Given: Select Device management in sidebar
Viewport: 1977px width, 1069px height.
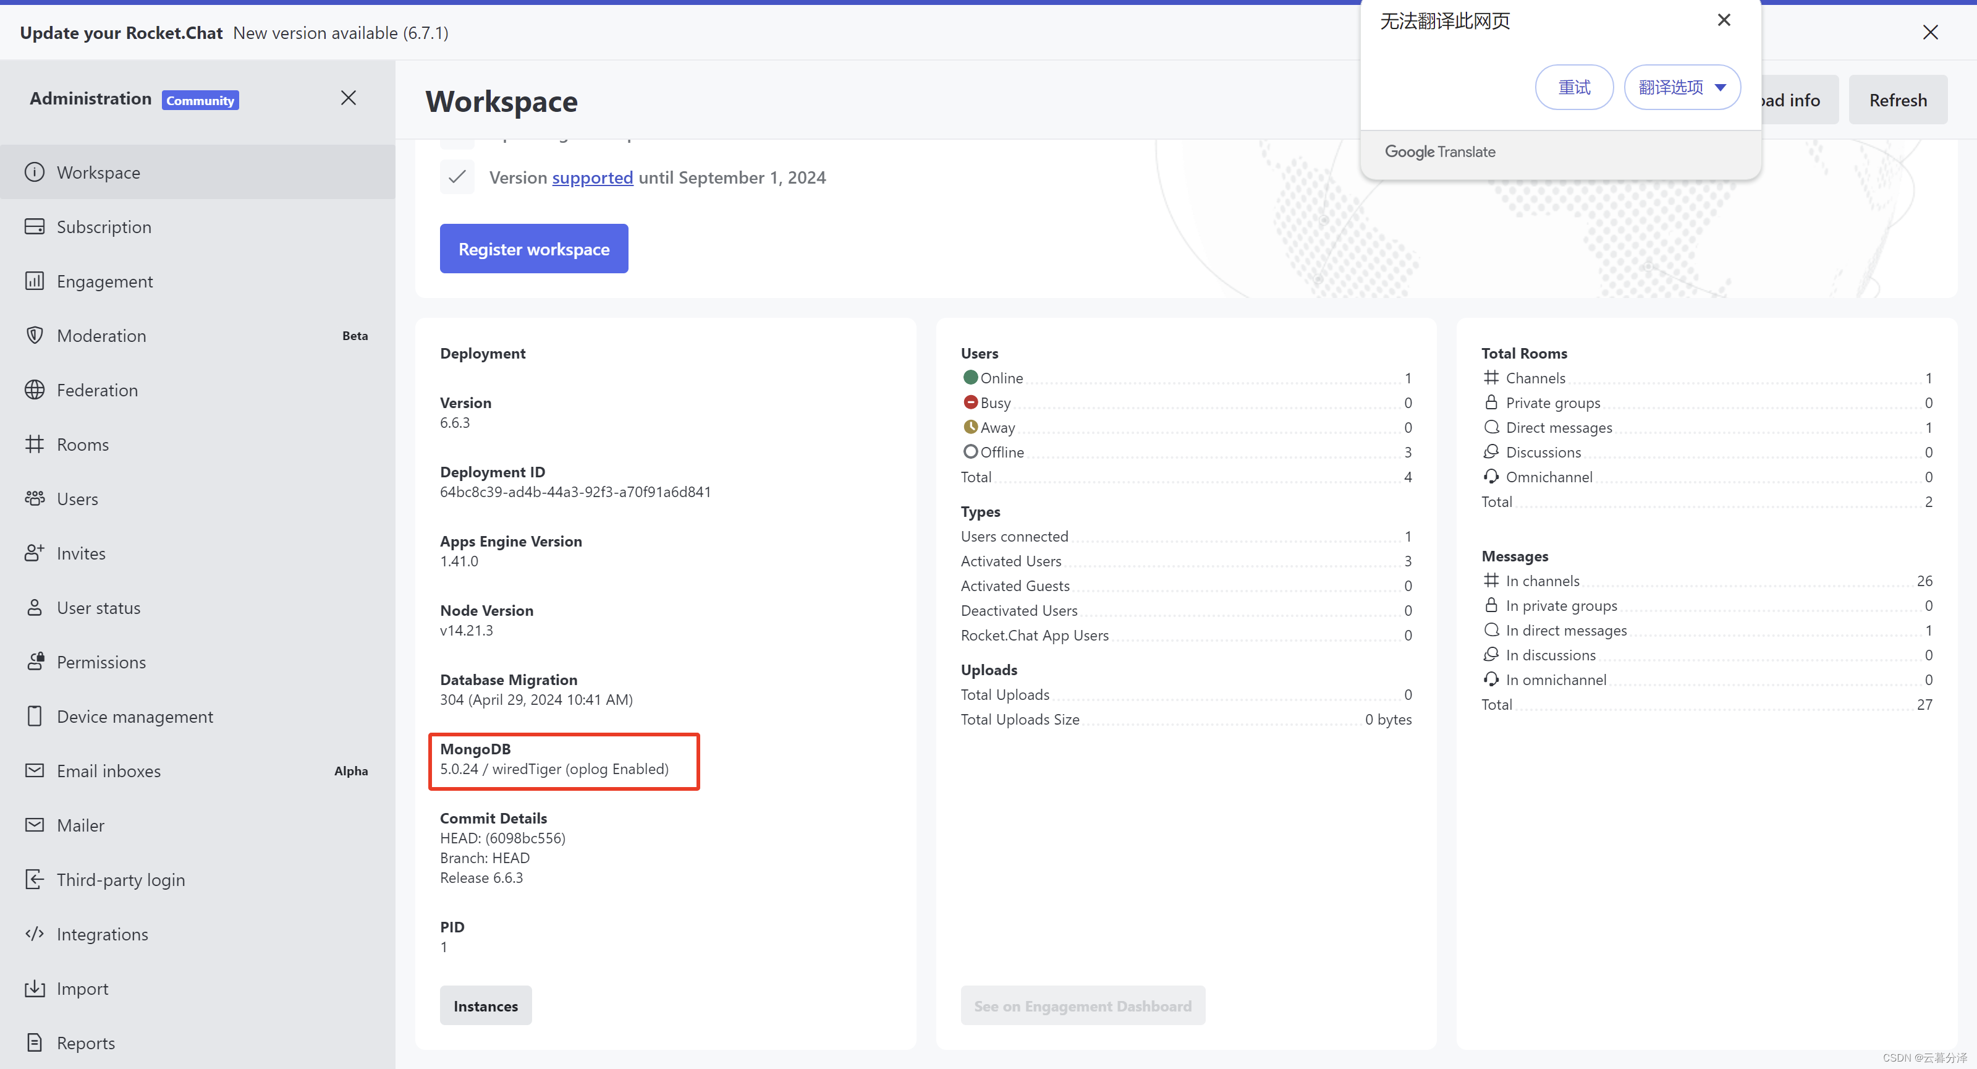Looking at the screenshot, I should [135, 717].
